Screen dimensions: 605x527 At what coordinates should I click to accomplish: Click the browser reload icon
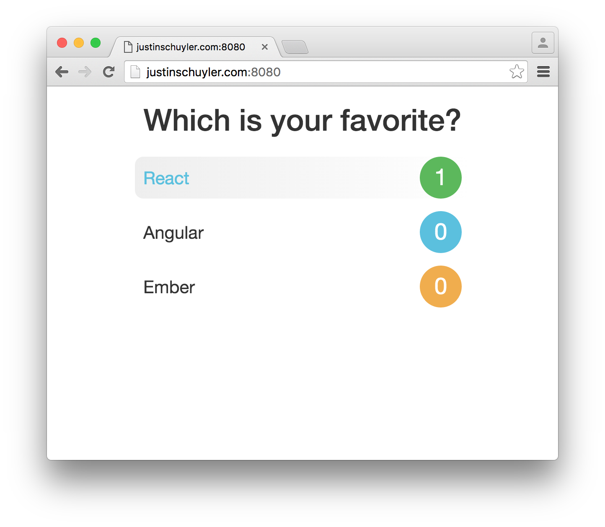pos(109,72)
